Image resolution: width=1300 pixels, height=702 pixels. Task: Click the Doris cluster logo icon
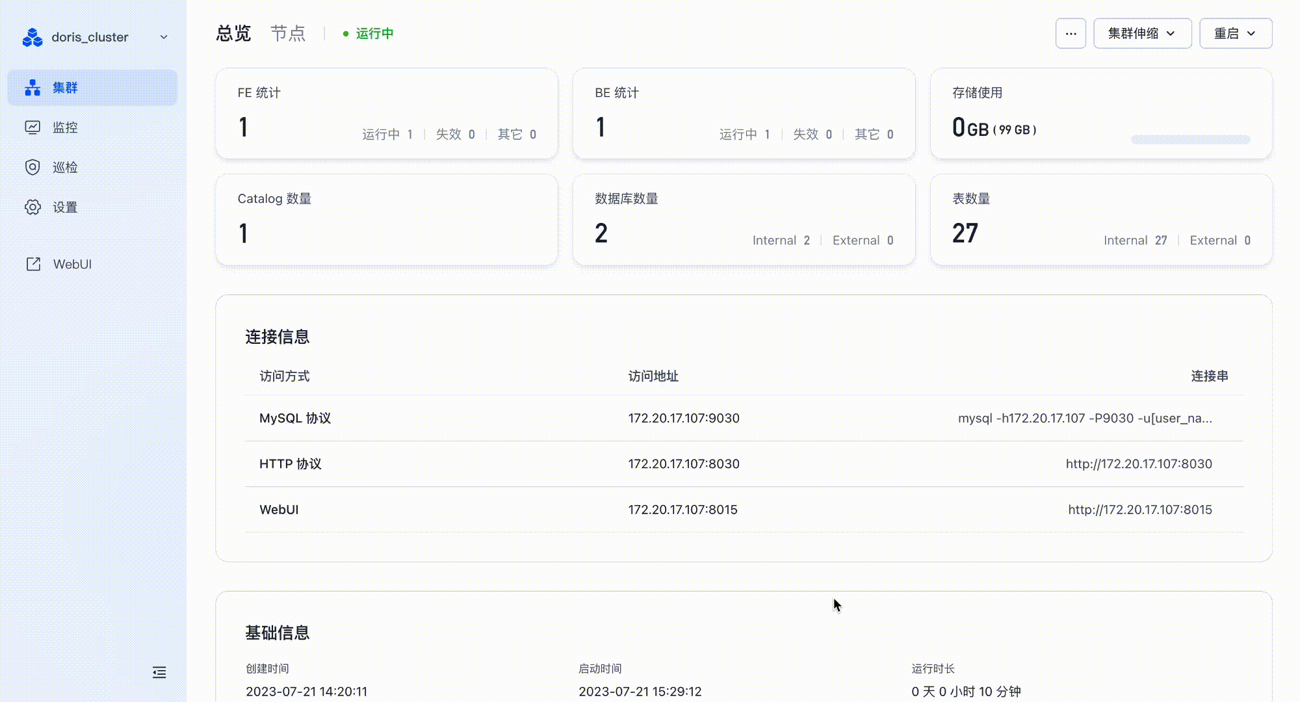[32, 37]
